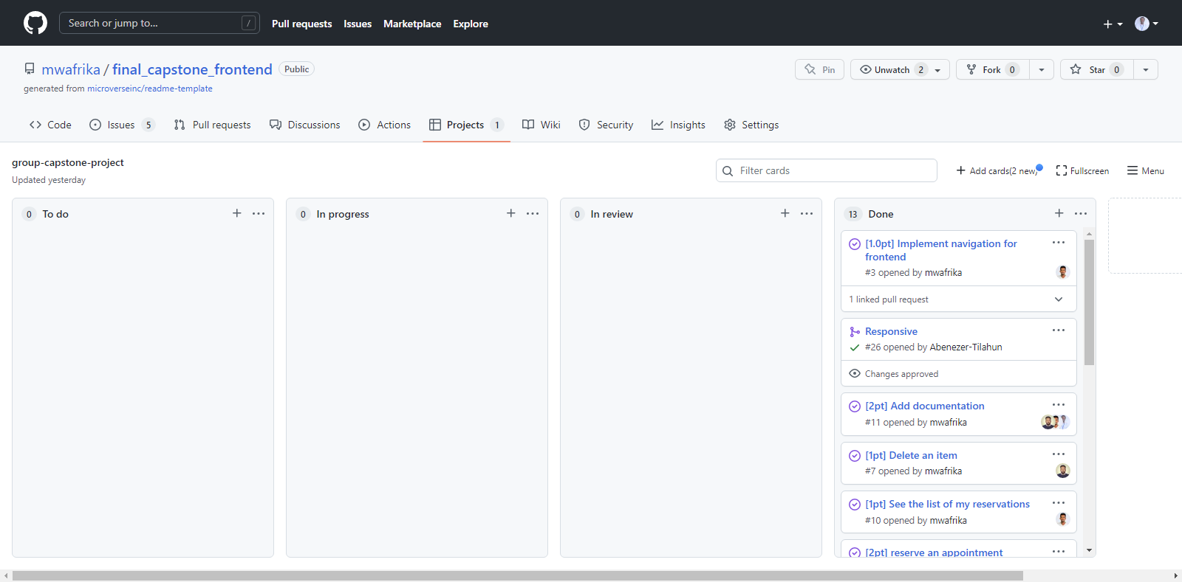Image resolution: width=1182 pixels, height=582 pixels.
Task: Add a card to the In review column
Action: pyautogui.click(x=785, y=213)
